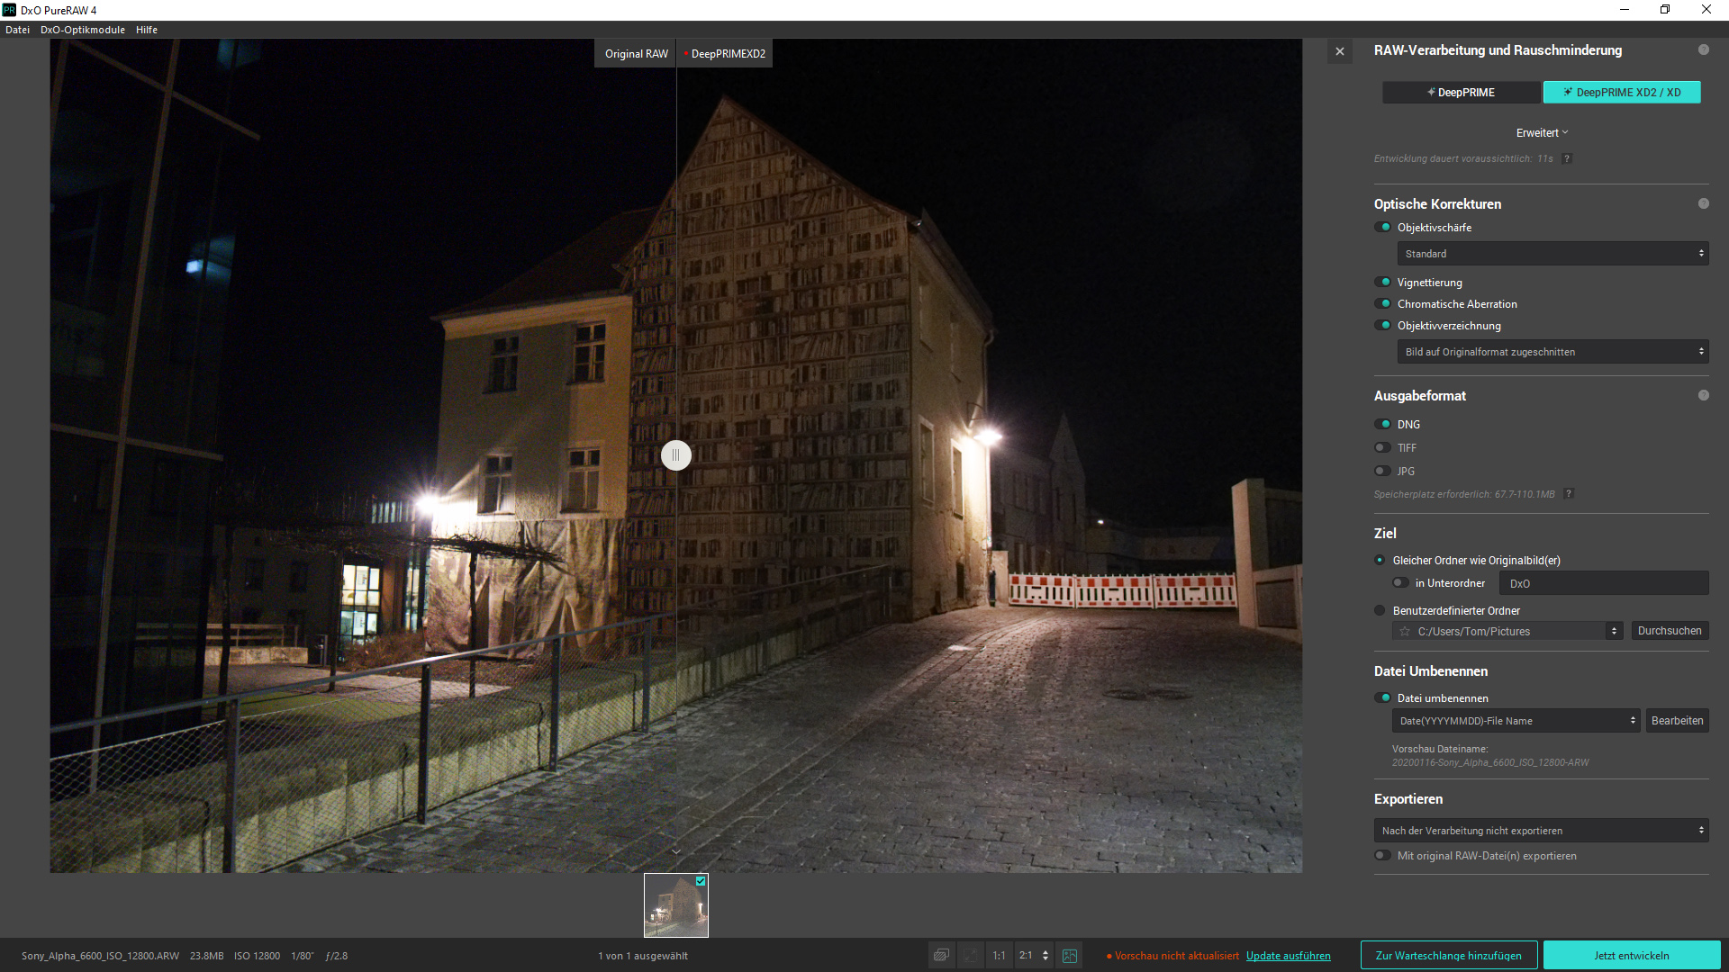Screen dimensions: 1729x972
Task: Click the filmstrip display icon
Action: click(941, 956)
